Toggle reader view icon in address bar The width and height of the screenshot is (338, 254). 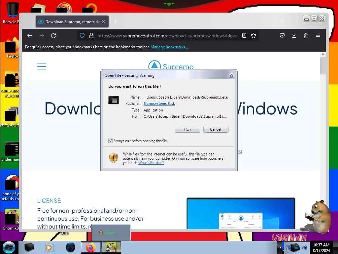click(x=244, y=36)
